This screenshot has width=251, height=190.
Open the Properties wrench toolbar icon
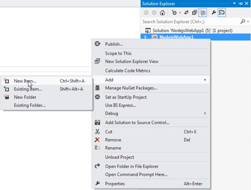pyautogui.click(x=214, y=12)
